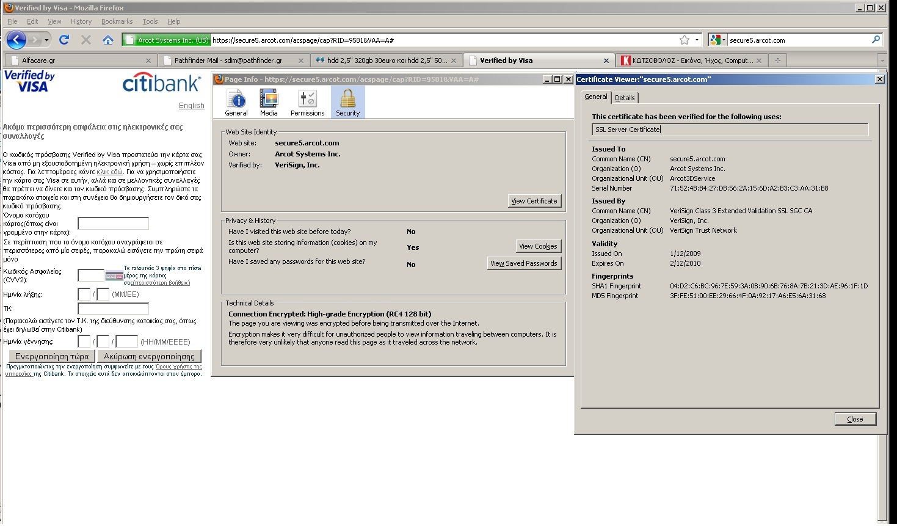This screenshot has width=897, height=526.
Task: Click the TK postal code field
Action: (x=114, y=309)
